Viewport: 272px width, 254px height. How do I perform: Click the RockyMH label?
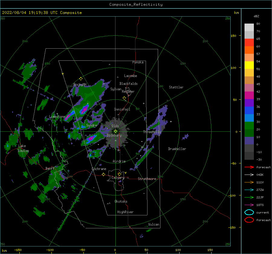80,85
